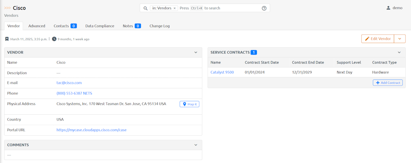Open the dropdown next to Edit Vendor
The image size is (411, 163).
click(x=400, y=39)
